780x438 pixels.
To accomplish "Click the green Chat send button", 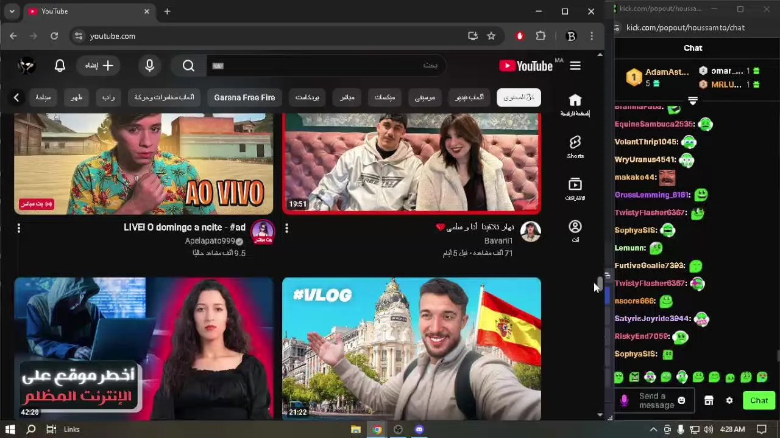I will [x=759, y=400].
